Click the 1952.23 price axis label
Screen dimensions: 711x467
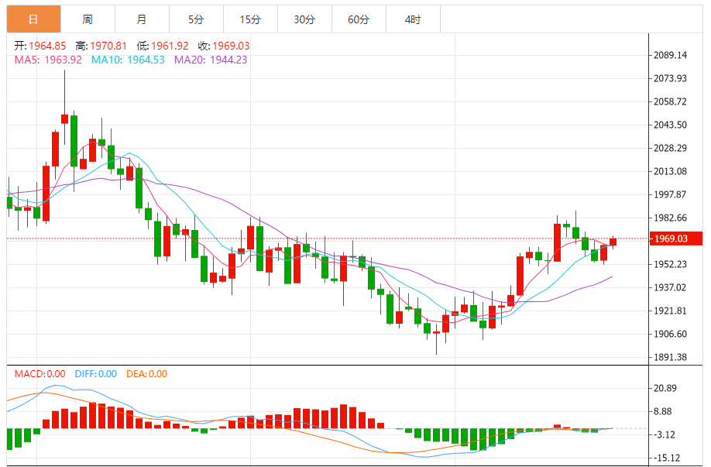pos(670,264)
